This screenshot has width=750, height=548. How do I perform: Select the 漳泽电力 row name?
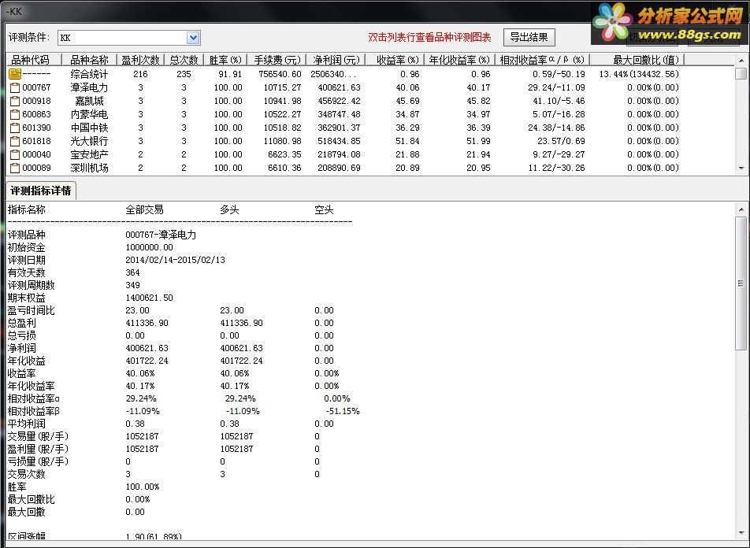(x=90, y=87)
